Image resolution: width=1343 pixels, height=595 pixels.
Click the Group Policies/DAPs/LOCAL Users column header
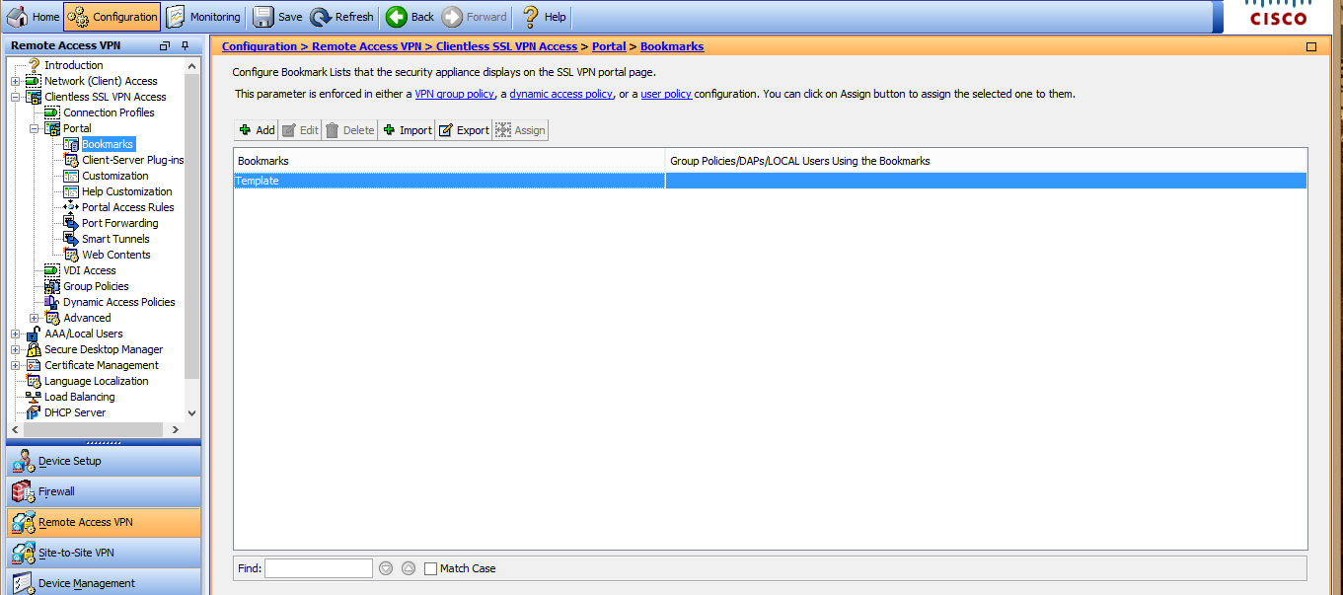[x=987, y=161]
